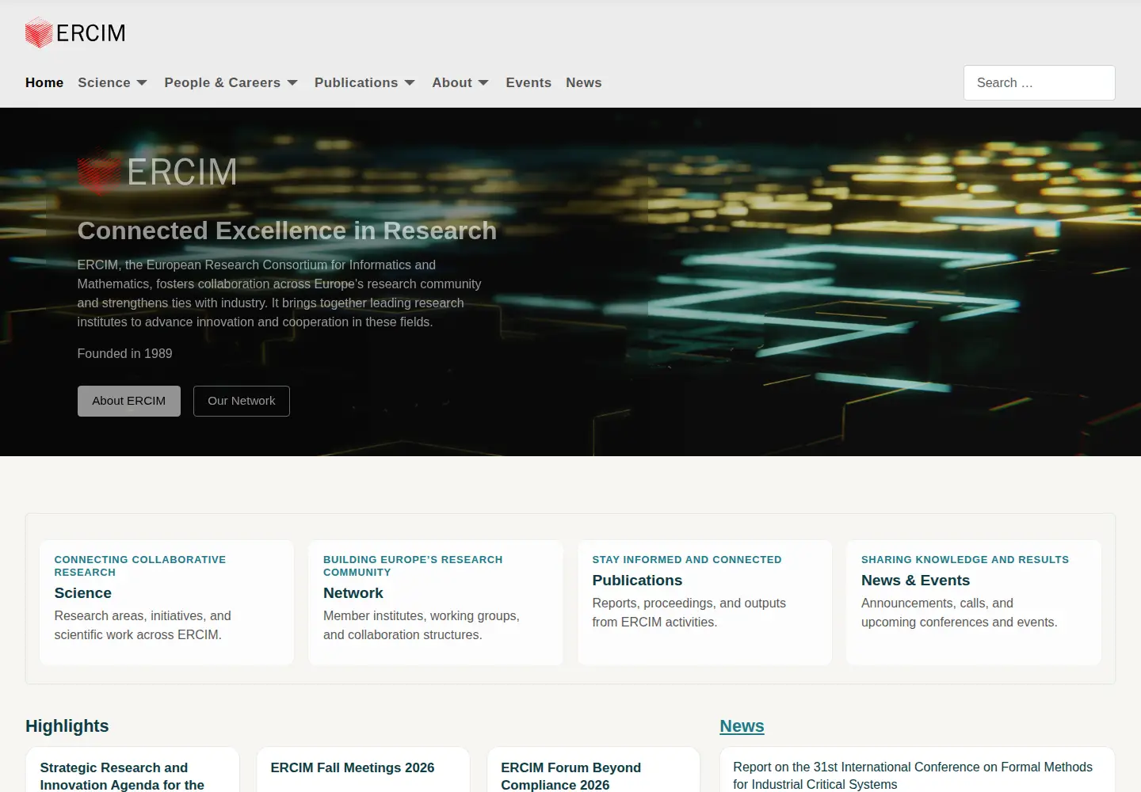Open the About navigation label
The width and height of the screenshot is (1141, 792).
(452, 82)
